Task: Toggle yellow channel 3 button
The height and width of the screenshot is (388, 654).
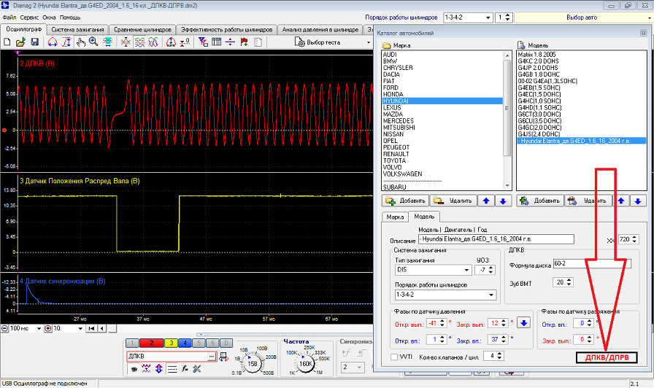Action: coord(171,343)
